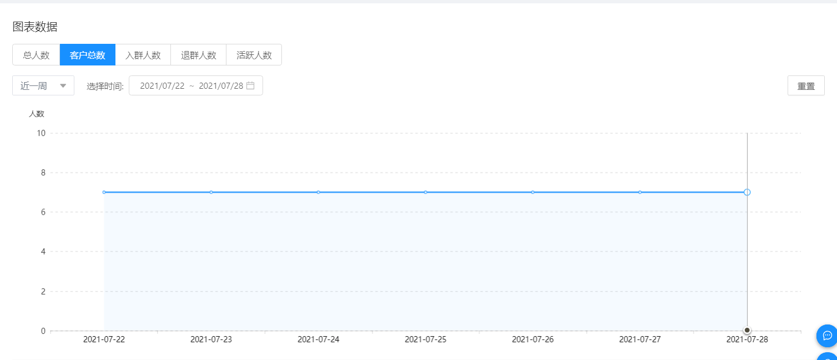Image resolution: width=837 pixels, height=360 pixels.
Task: Click the calendar icon in date picker
Action: tap(250, 85)
